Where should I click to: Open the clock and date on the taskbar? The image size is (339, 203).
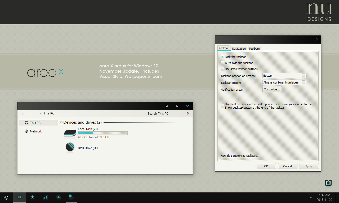324,197
